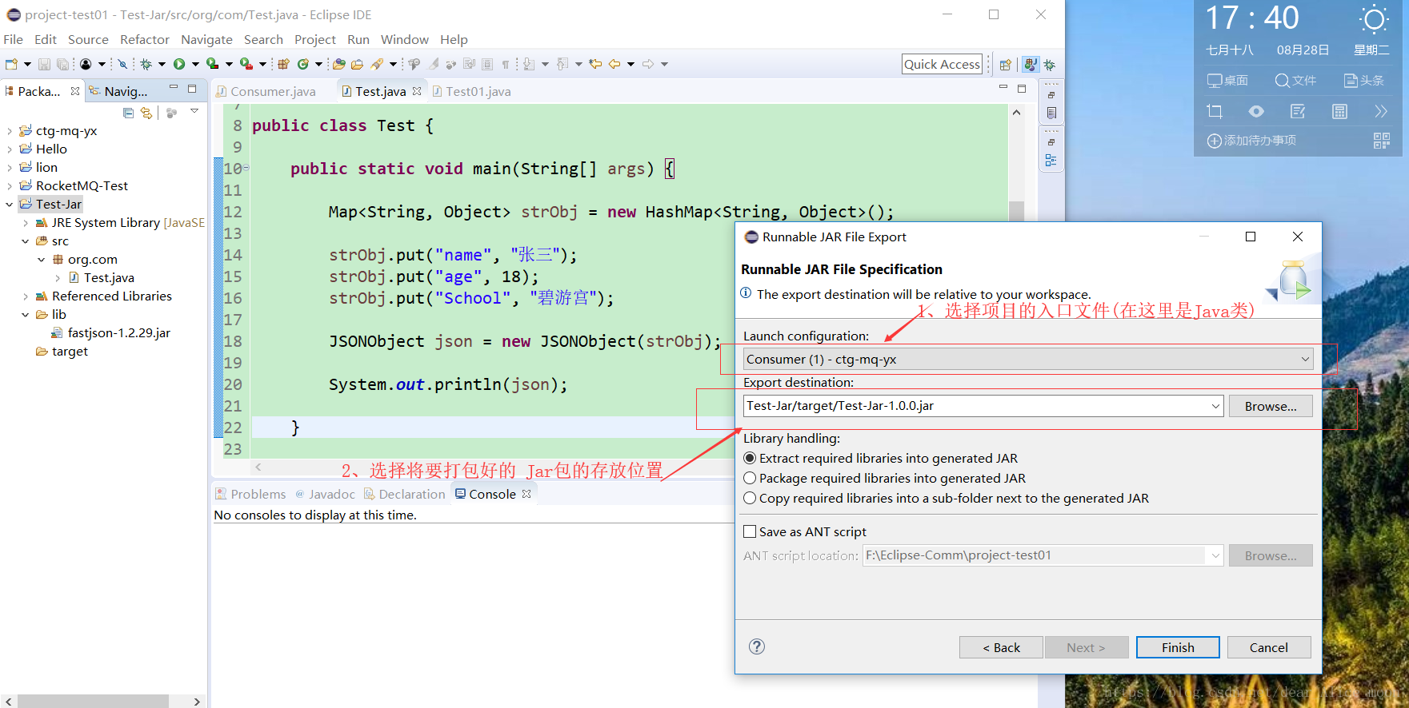Click the < Back button
Image resolution: width=1409 pixels, height=708 pixels.
(1001, 647)
